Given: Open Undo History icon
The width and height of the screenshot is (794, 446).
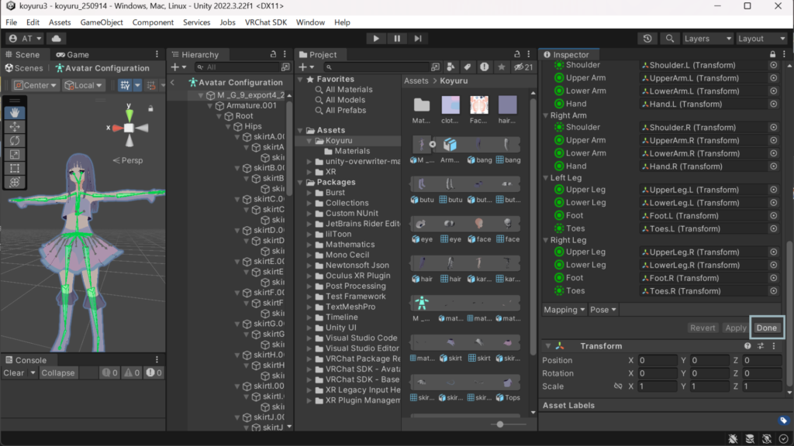Looking at the screenshot, I should (x=648, y=39).
